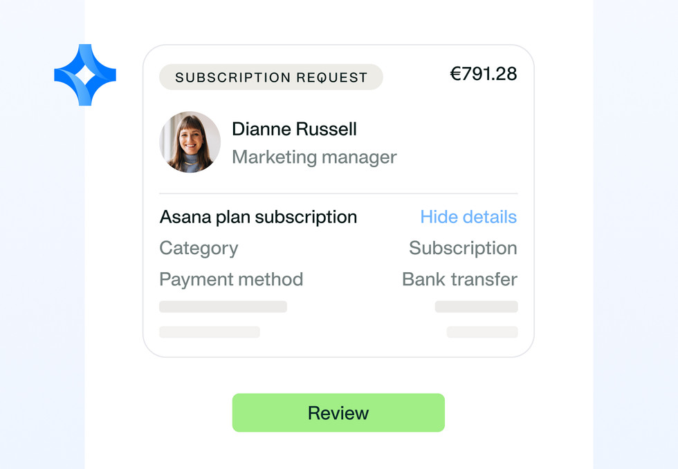Click the Marketing manager job title
Viewport: 678px width, 469px height.
click(x=314, y=157)
